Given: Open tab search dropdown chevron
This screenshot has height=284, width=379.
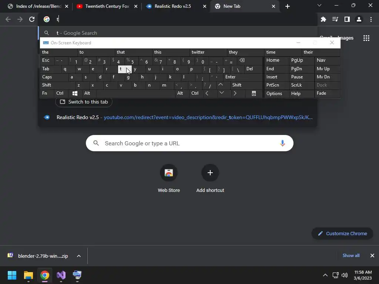Looking at the screenshot, I should pos(319,5).
